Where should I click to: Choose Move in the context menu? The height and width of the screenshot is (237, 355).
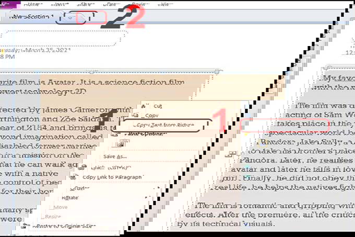[61, 207]
